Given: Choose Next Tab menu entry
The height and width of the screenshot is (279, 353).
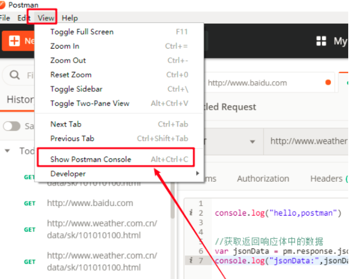Looking at the screenshot, I should (119, 124).
